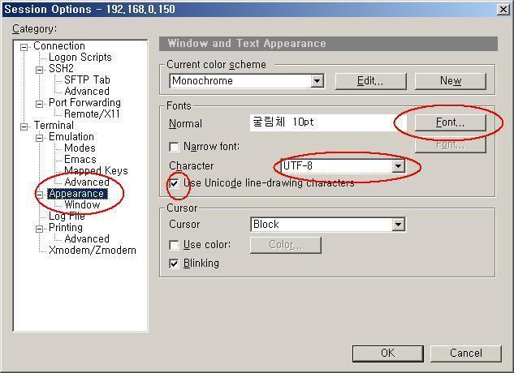Collapse the Terminal tree node

[24, 126]
